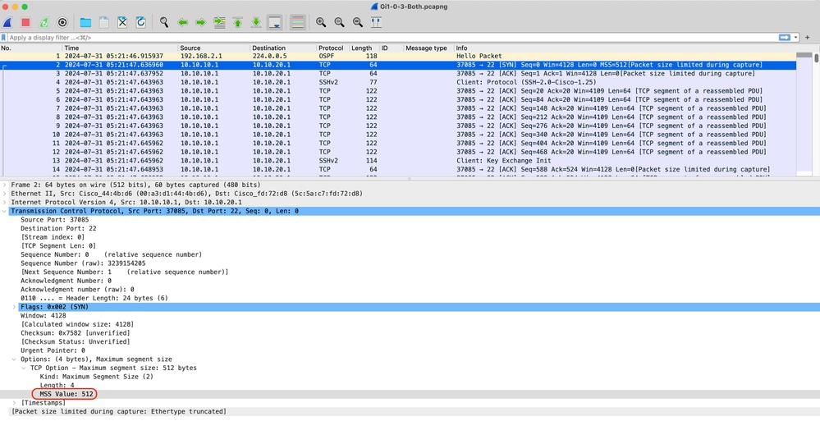Click the blue shark fin start capture icon
The height and width of the screenshot is (421, 820).
pyautogui.click(x=7, y=22)
